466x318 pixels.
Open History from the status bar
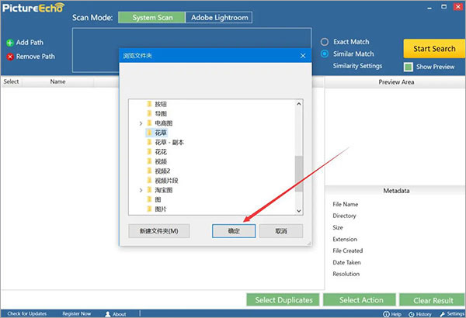pos(411,314)
